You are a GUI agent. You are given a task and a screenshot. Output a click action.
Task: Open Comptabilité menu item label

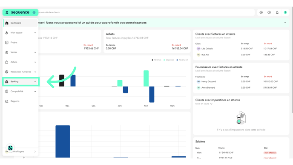point(17,91)
